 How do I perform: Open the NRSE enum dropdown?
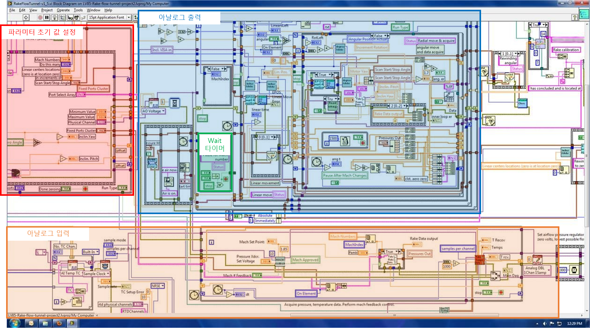pyautogui.click(x=162, y=286)
